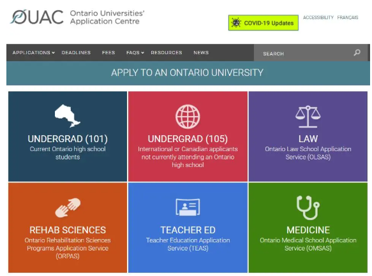
Task: Click the Ontario map icon
Action: (x=68, y=116)
